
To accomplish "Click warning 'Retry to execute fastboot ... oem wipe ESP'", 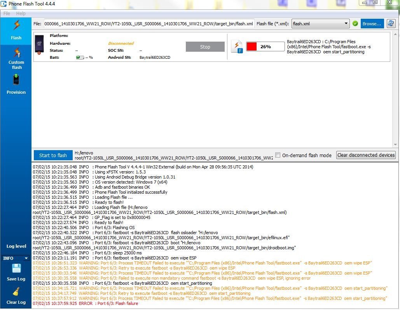I will [x=134, y=268].
